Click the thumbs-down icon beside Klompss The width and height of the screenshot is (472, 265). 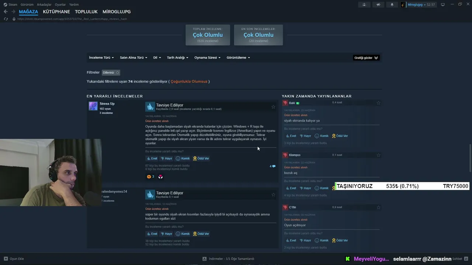[x=285, y=155]
